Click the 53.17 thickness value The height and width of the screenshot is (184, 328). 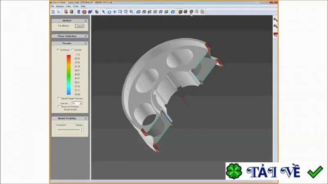coord(77,90)
